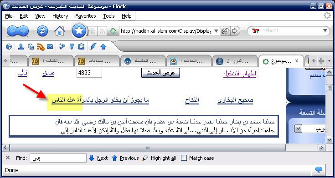Click the عرض الحديث button
335x178 pixels.
[160, 73]
